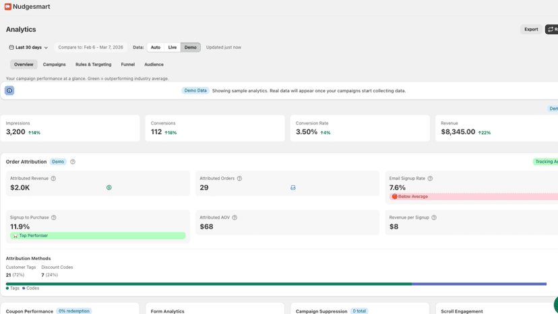Click the 11.9% signup to purchase value
The width and height of the screenshot is (558, 314).
20,227
